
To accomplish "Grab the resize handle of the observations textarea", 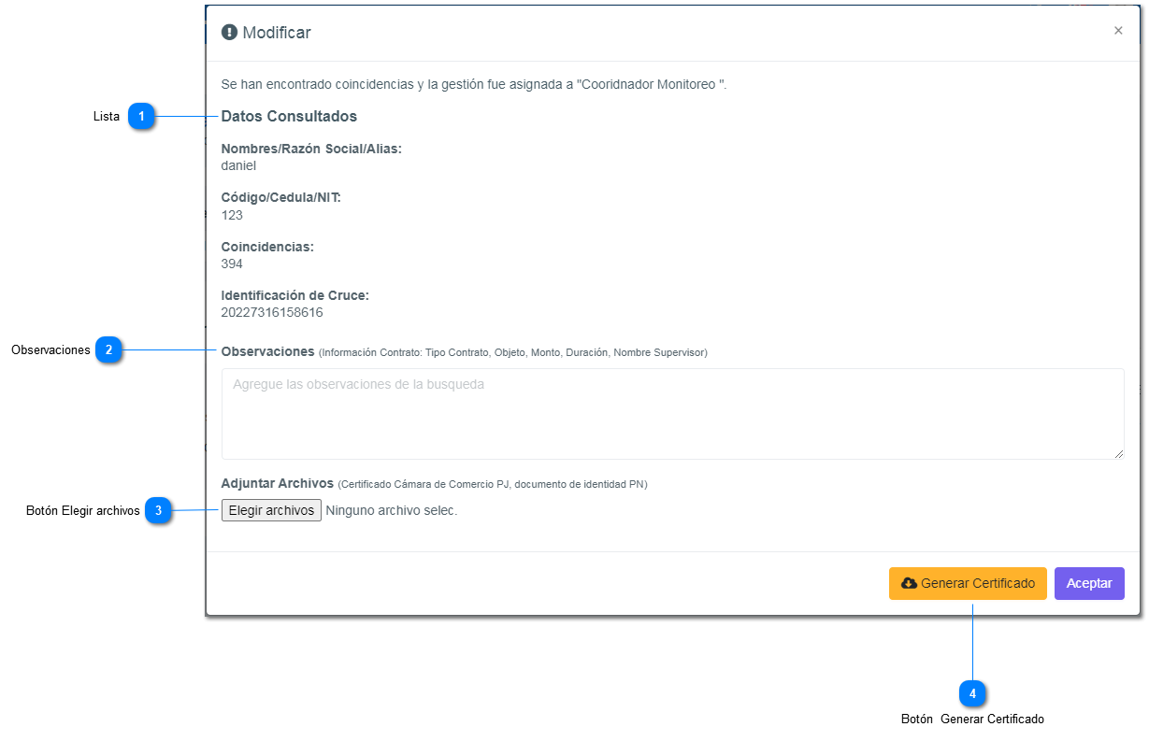I will tap(1118, 453).
